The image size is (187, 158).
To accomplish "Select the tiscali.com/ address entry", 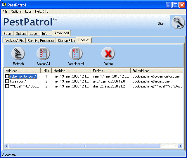I will tap(18, 81).
